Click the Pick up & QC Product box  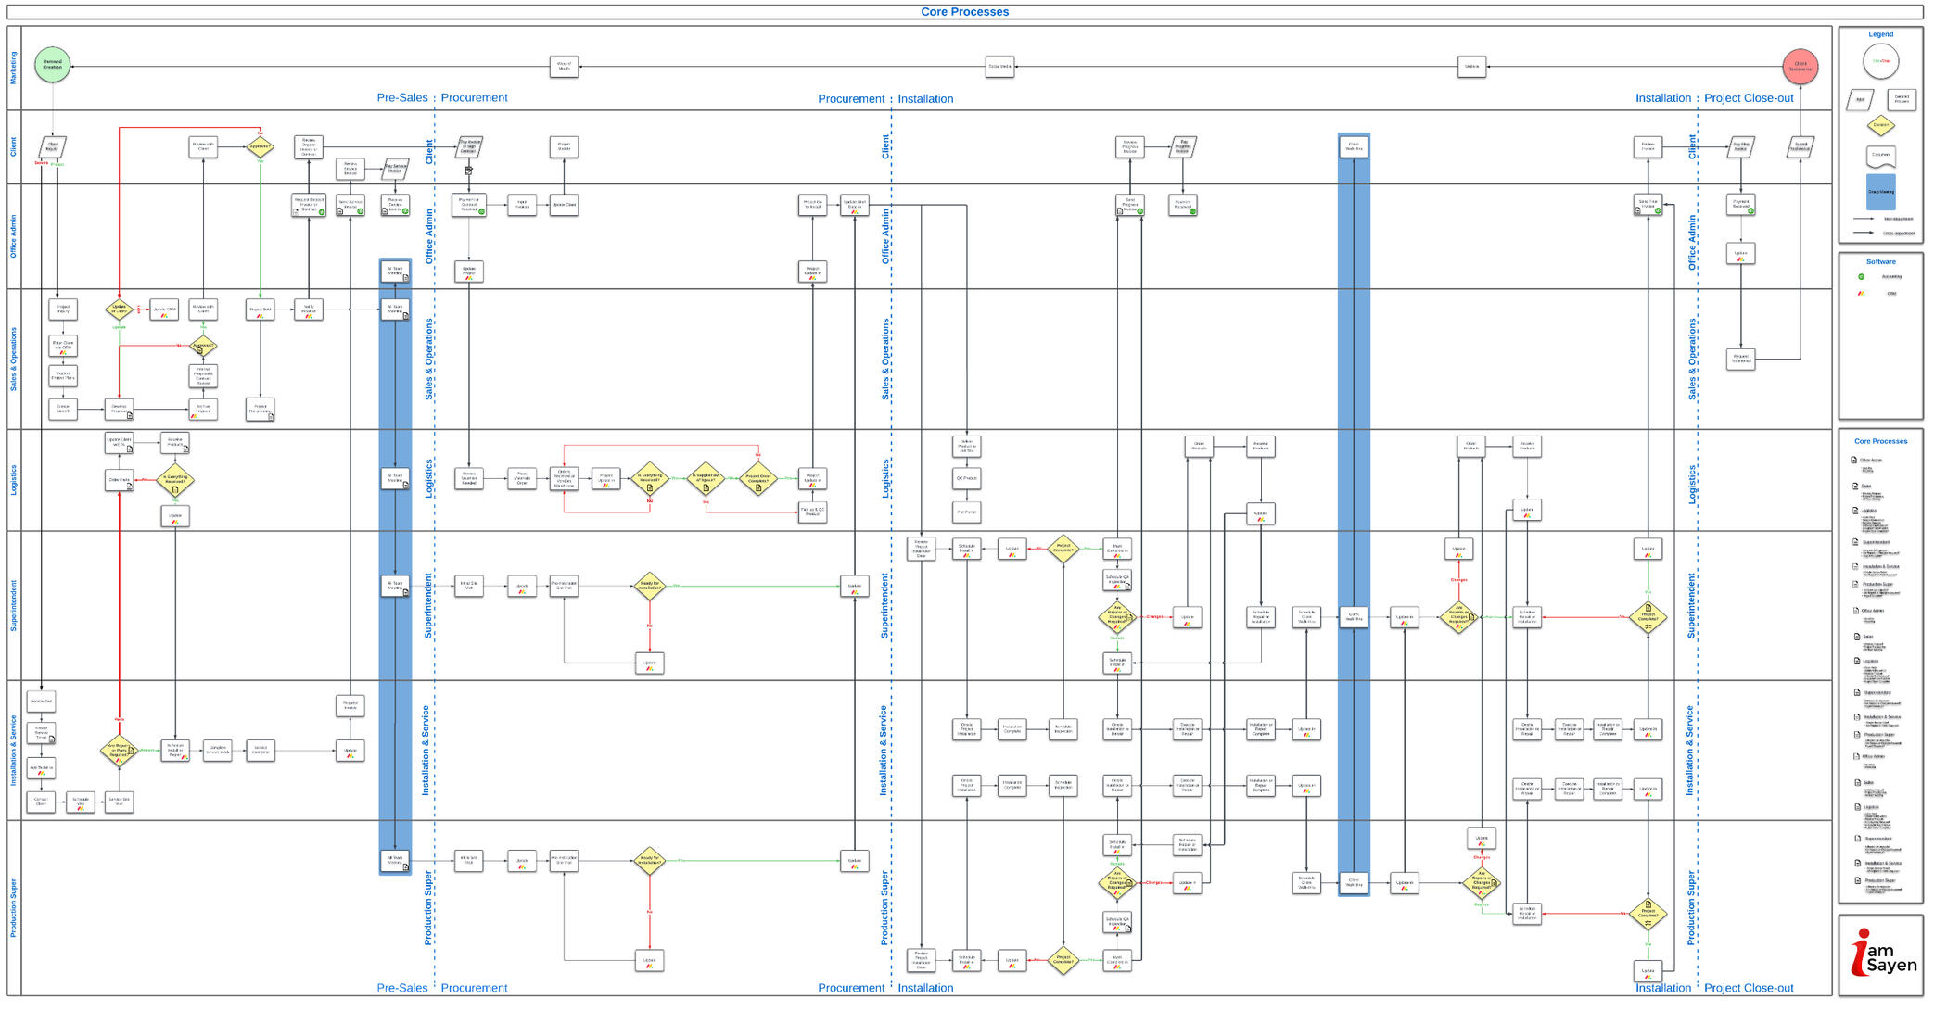tap(812, 512)
